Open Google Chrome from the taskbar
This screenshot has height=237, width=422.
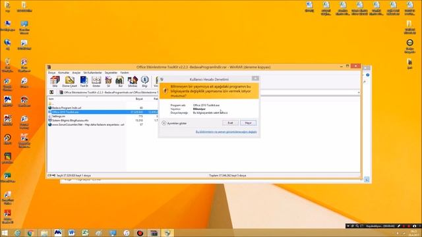pos(30,233)
